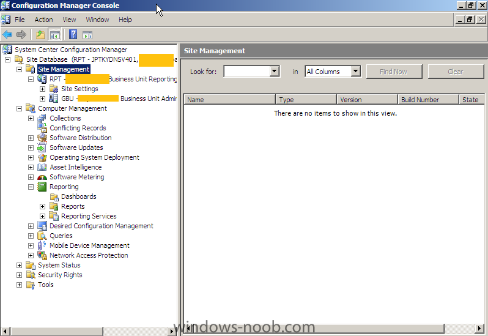
Task: Open the Help question mark icon
Action: pos(73,34)
